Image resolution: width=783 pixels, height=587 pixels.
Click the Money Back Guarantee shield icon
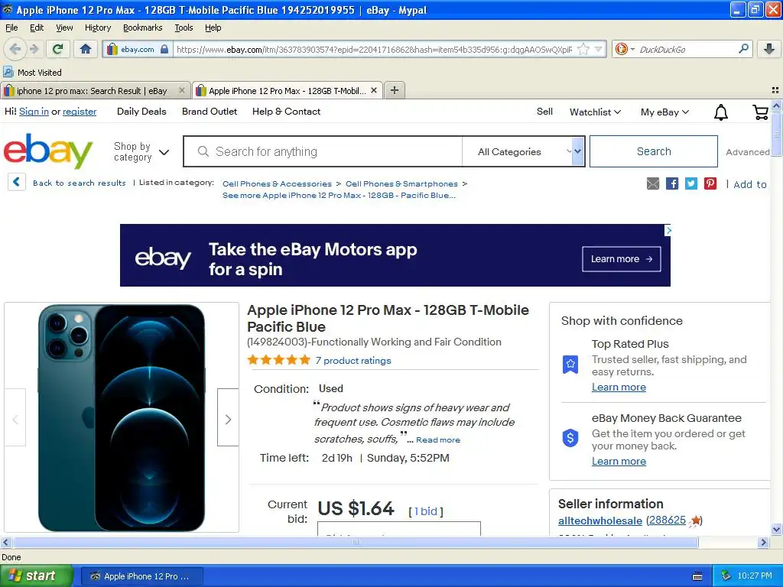point(570,438)
